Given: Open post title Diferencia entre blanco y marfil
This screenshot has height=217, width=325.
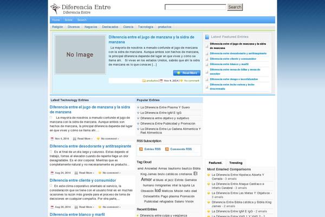Looking at the screenshot, I should pos(77,214).
